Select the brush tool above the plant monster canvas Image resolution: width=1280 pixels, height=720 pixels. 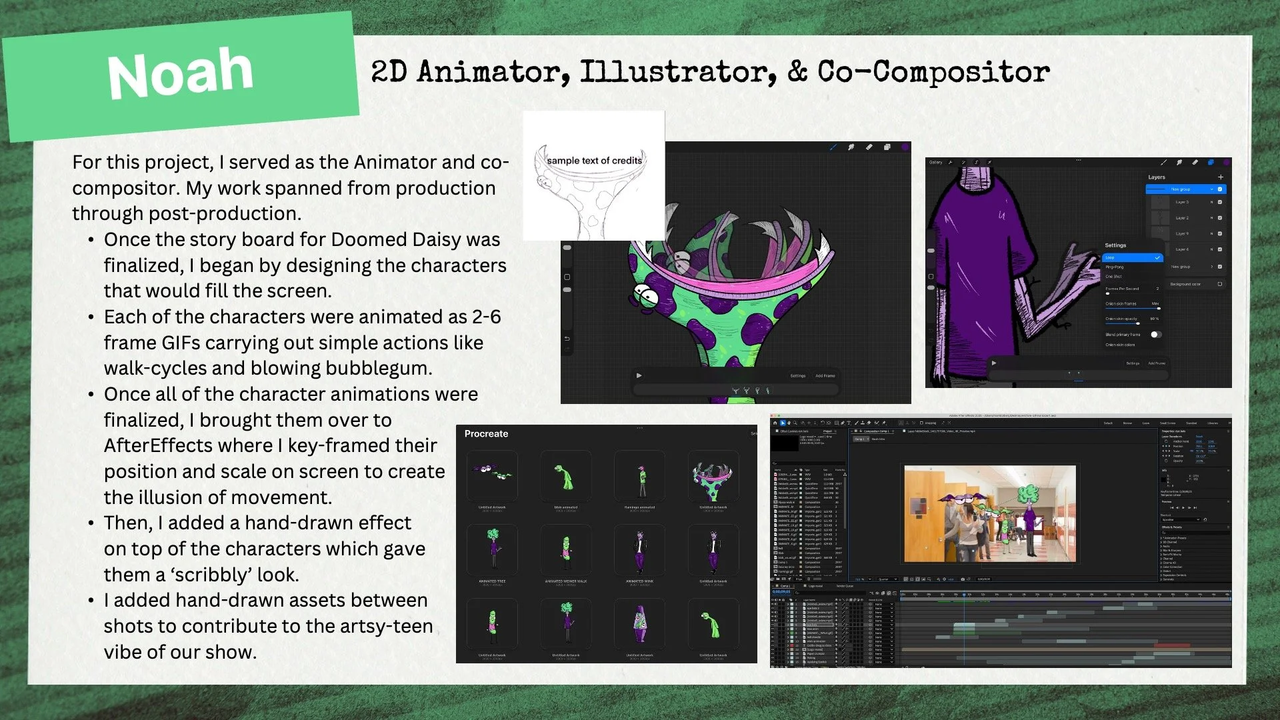(x=833, y=147)
